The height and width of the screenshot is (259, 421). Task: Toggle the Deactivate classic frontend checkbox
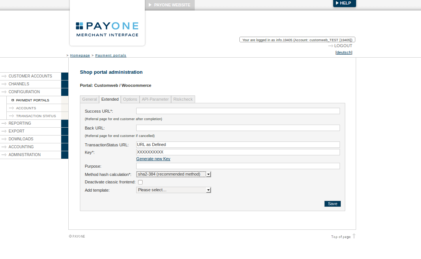(x=140, y=182)
